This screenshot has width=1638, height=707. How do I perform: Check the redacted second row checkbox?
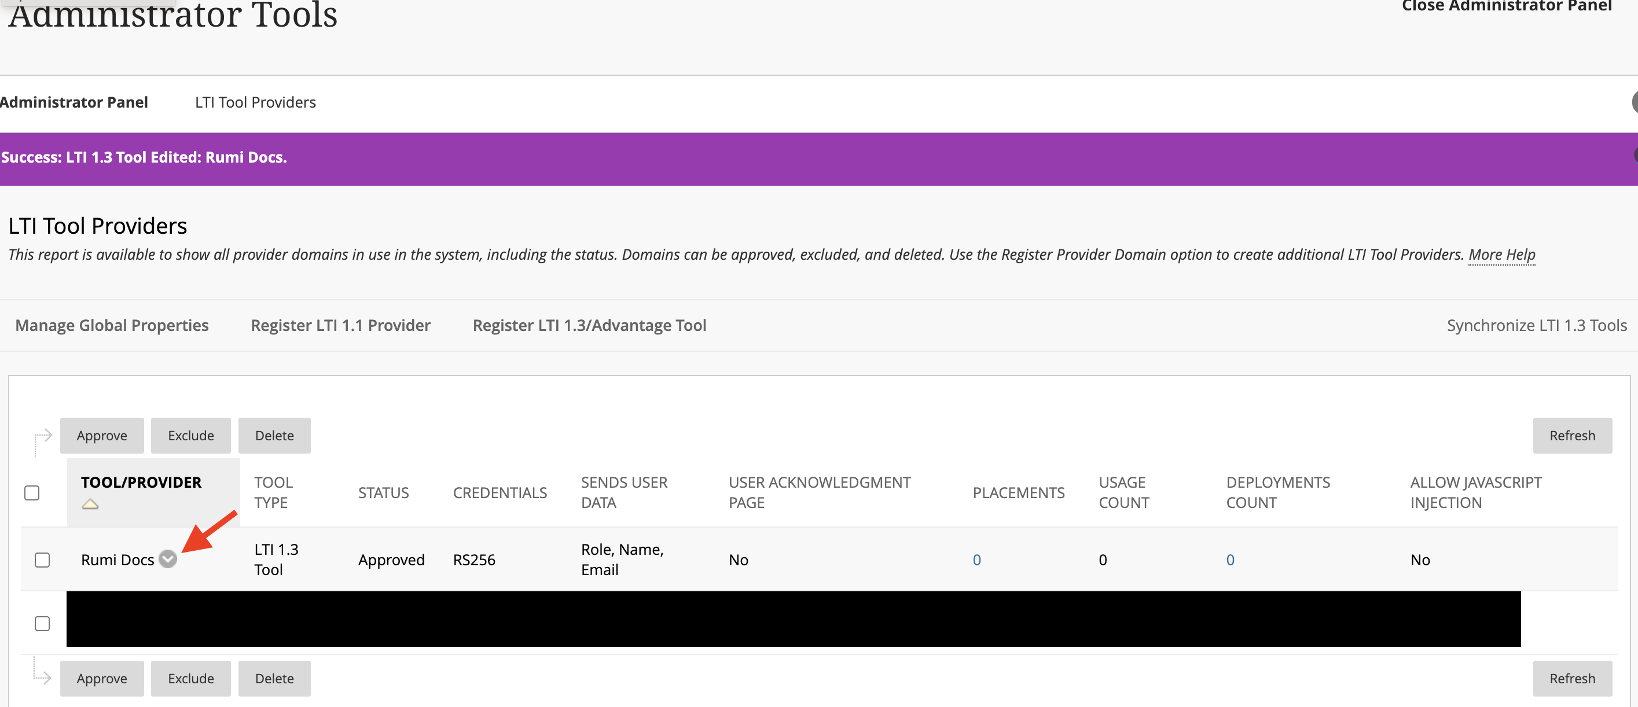pos(42,623)
